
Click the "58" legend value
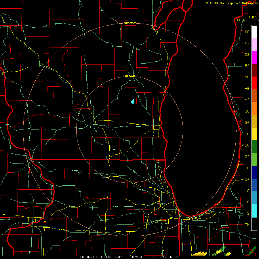pos(247,54)
